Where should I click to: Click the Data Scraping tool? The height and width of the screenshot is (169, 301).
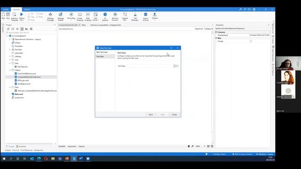point(88,17)
